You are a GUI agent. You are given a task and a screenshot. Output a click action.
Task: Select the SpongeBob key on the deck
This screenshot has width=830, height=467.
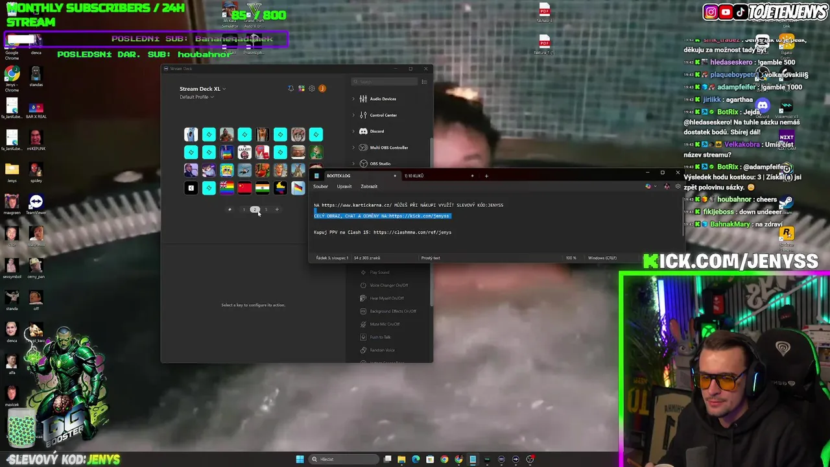pyautogui.click(x=226, y=170)
